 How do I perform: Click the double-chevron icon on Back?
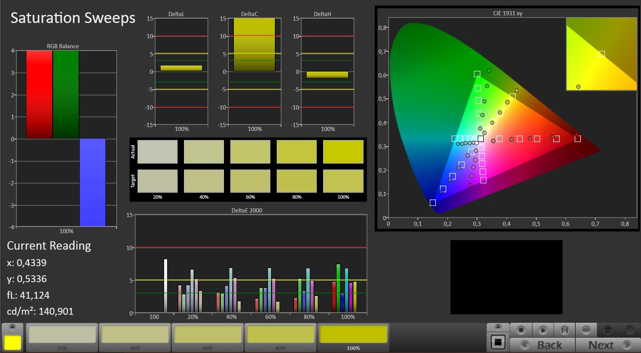(x=525, y=345)
